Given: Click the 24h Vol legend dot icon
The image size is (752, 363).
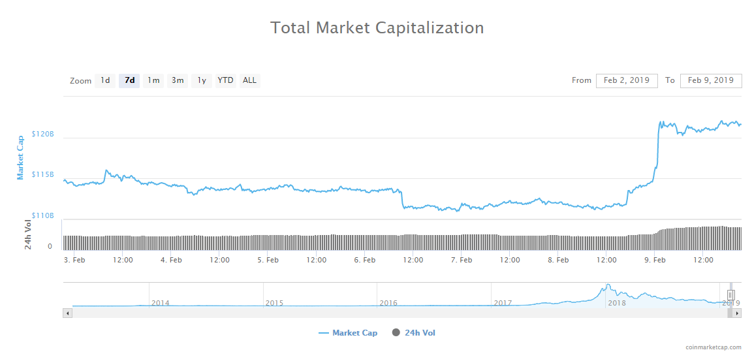Looking at the screenshot, I should click(x=396, y=333).
